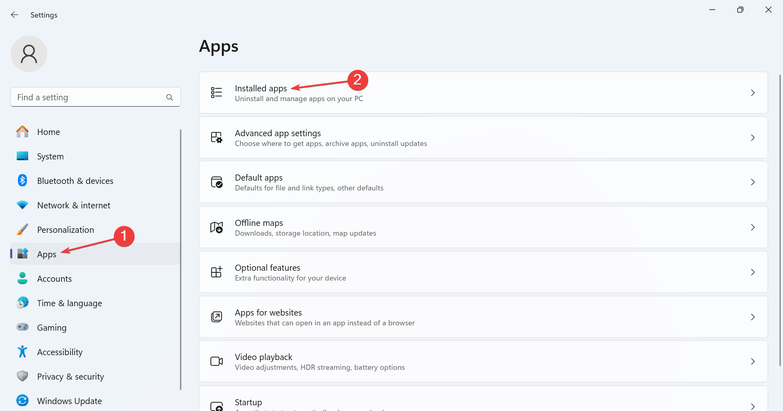783x411 pixels.
Task: Open Apps for websites label
Action: [x=268, y=312]
